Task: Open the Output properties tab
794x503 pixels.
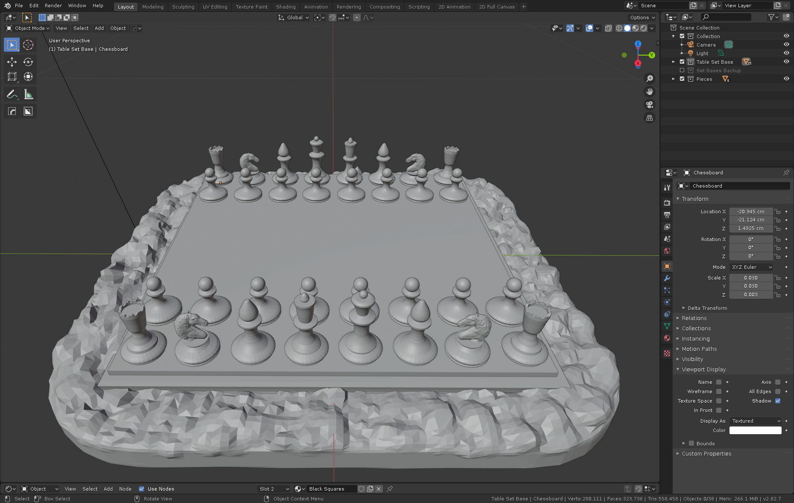Action: [667, 215]
